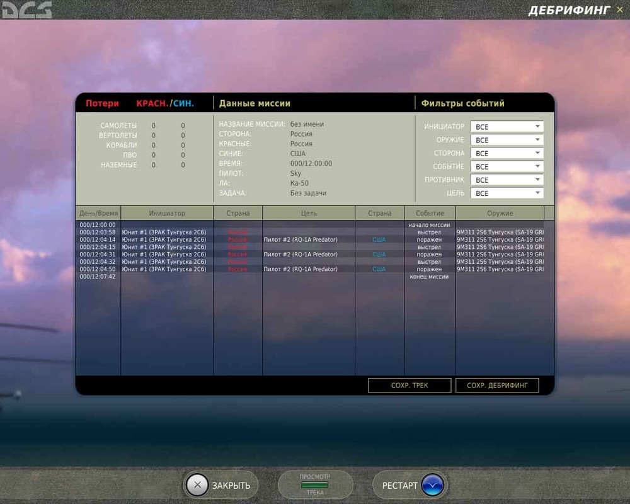Open the Событие filter dropdown
Image resolution: width=630 pixels, height=504 pixels.
[x=507, y=166]
